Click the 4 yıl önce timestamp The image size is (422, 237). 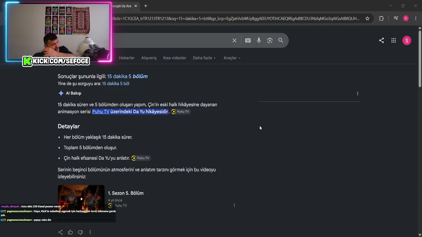[115, 200]
